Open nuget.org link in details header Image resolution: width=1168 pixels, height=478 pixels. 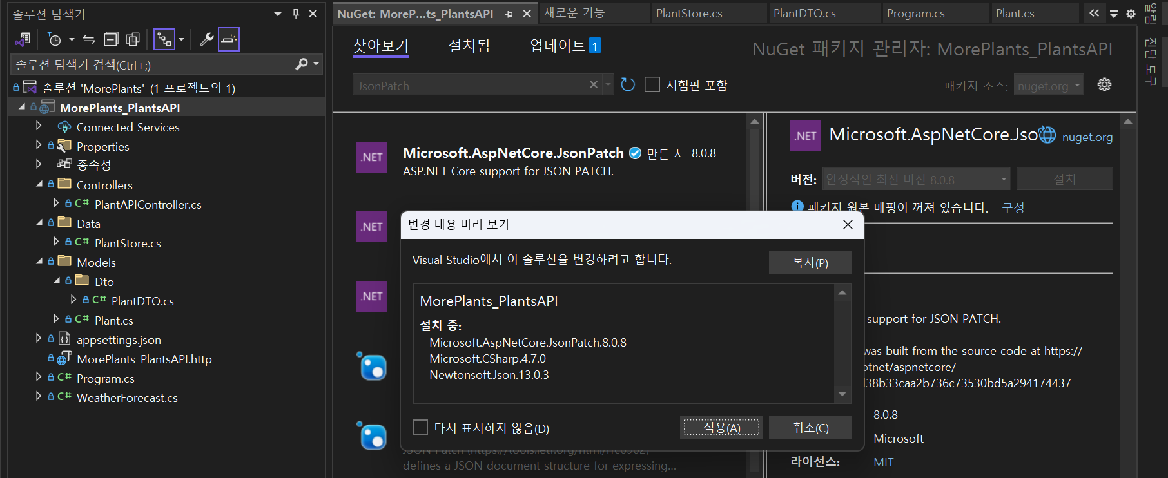point(1087,137)
